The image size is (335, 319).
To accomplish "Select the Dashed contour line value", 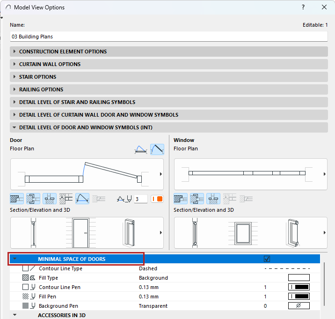I will click(x=148, y=268).
